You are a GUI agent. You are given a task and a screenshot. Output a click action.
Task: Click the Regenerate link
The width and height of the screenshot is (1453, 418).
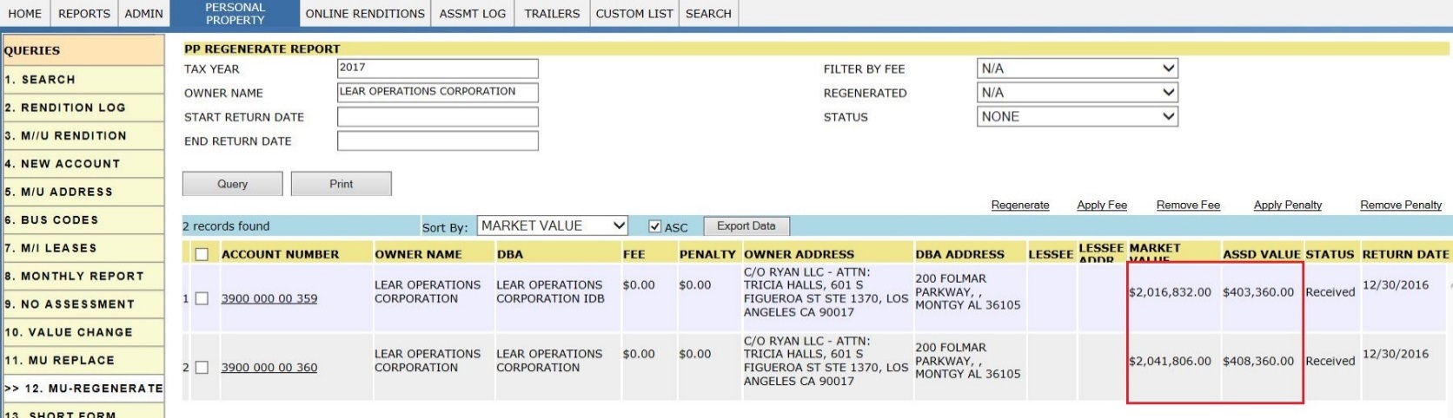(x=1019, y=206)
